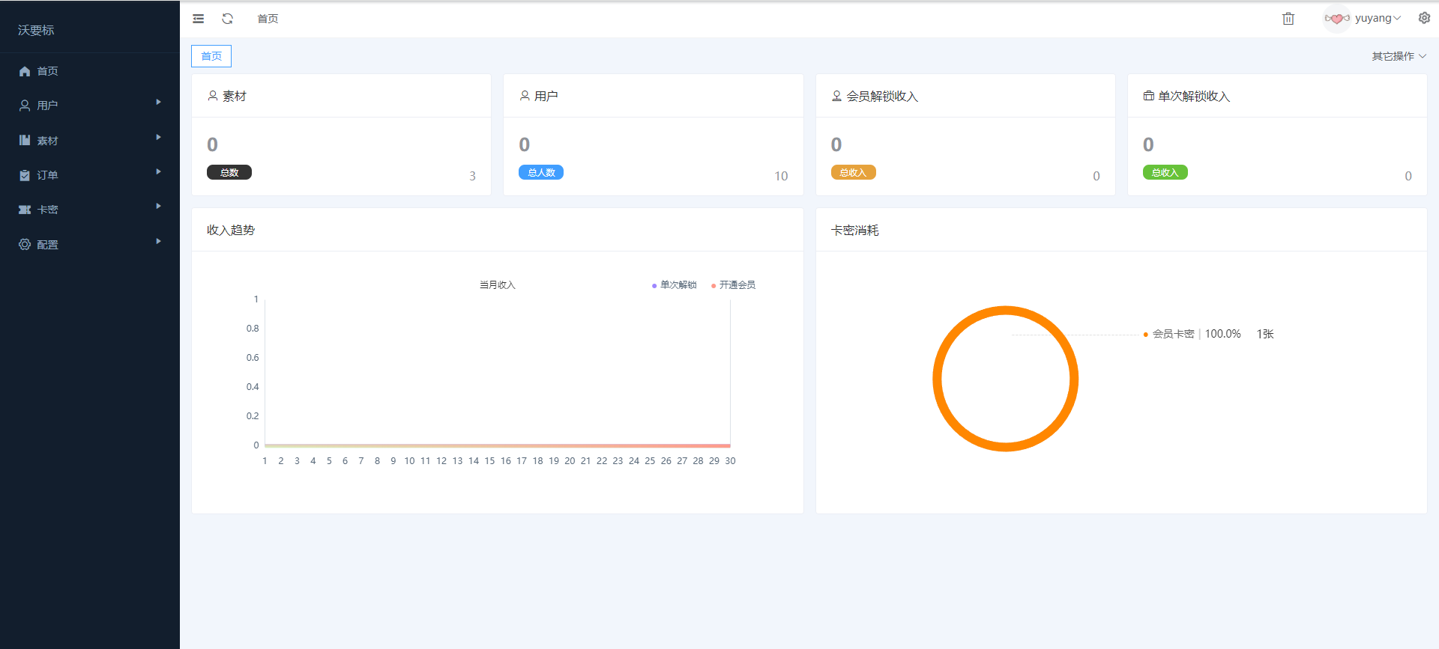
Task: Click the 单次解锁收入 card icon
Action: pos(1148,96)
